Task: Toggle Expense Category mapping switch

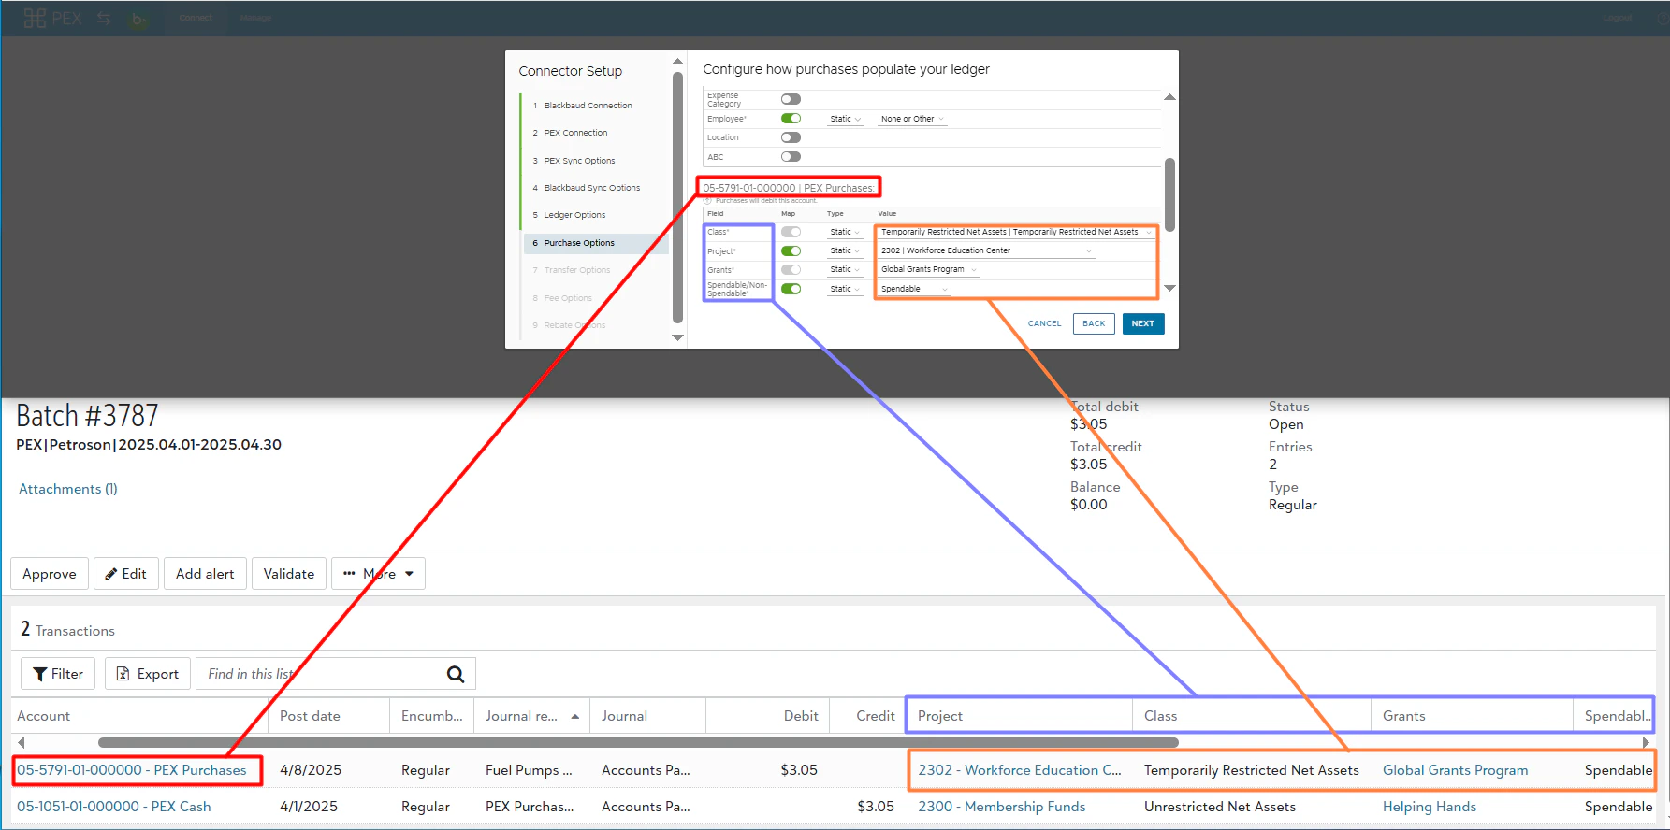Action: tap(791, 99)
